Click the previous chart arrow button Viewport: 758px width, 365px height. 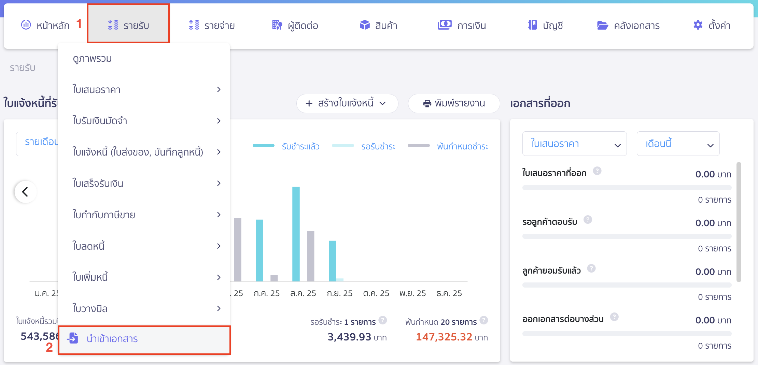[x=25, y=192]
